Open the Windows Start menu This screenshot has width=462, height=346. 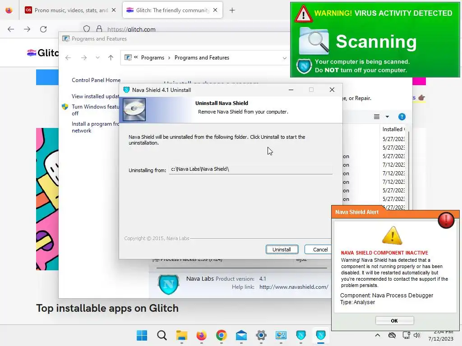pyautogui.click(x=142, y=335)
